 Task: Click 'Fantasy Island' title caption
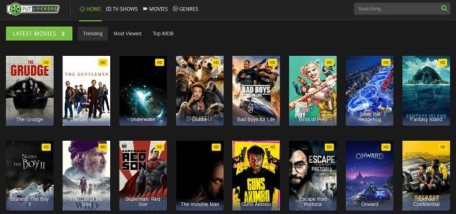426,119
